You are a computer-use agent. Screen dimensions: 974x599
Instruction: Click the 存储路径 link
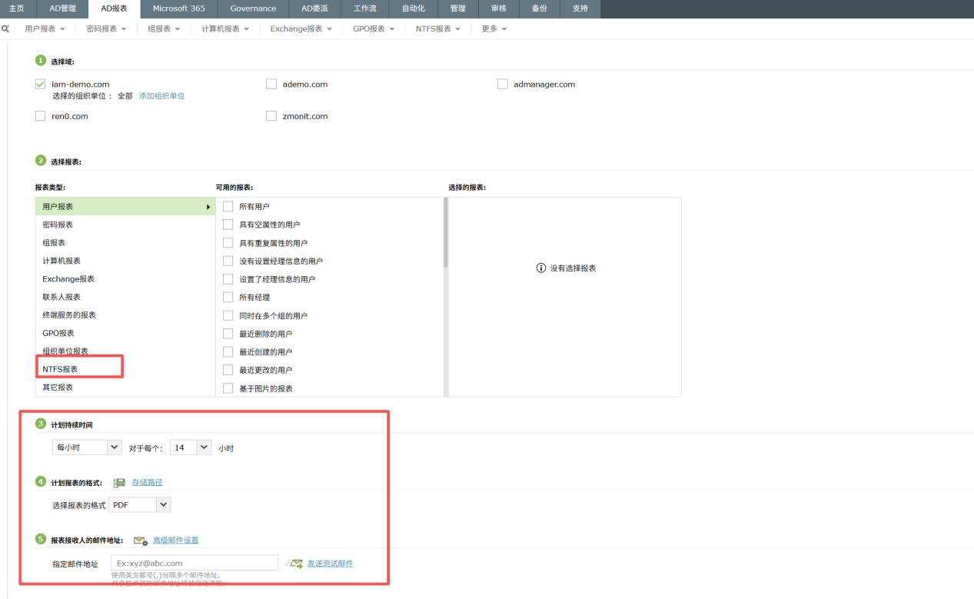pyautogui.click(x=147, y=483)
